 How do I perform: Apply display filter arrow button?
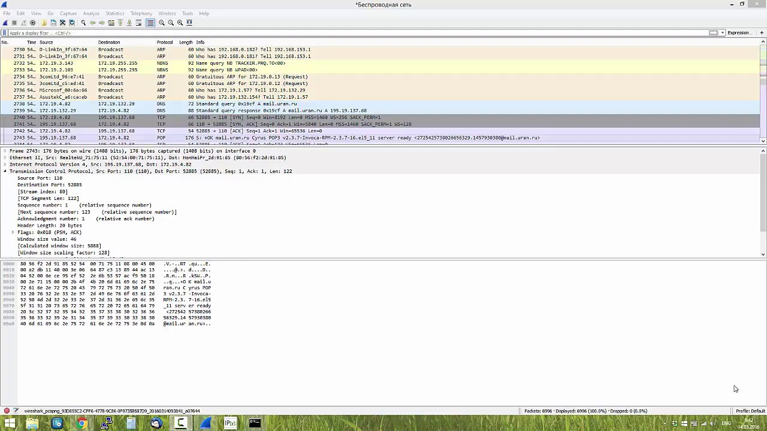pos(713,33)
